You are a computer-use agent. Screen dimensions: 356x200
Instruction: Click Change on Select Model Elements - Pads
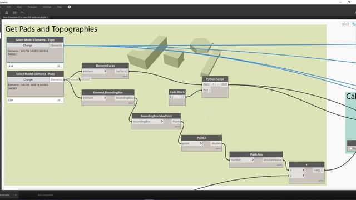coord(28,79)
